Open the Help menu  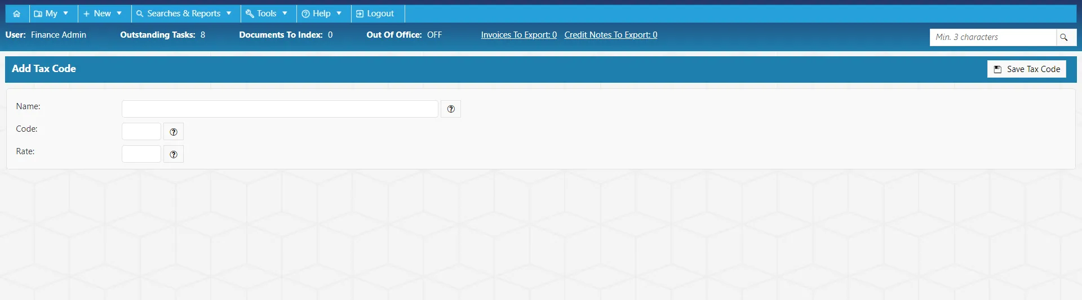(x=322, y=14)
